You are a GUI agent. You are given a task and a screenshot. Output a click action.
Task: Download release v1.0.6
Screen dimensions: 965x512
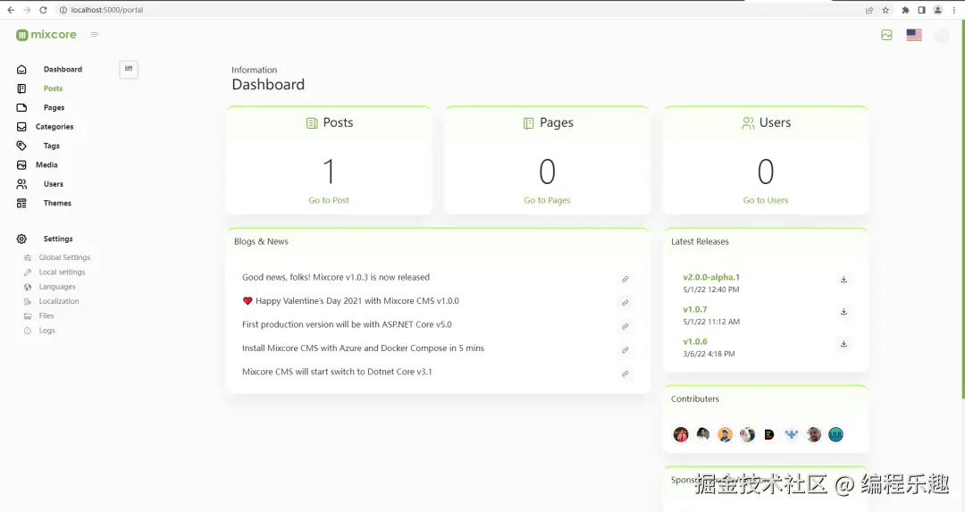click(843, 343)
